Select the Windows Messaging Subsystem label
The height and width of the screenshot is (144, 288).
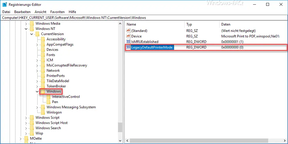[71, 107]
